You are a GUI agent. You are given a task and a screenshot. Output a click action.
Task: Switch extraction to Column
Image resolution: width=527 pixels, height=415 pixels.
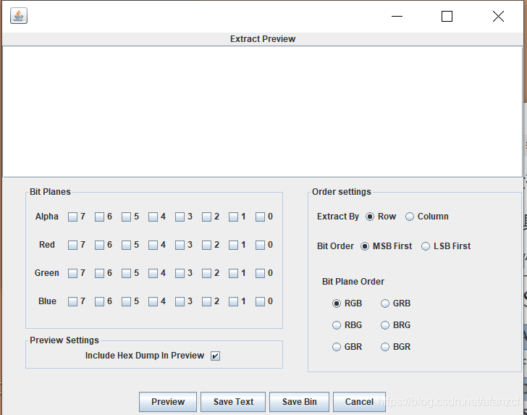pos(410,217)
